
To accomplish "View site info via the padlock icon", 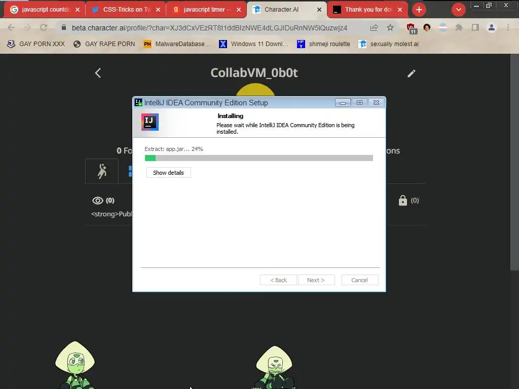I will pos(64,27).
